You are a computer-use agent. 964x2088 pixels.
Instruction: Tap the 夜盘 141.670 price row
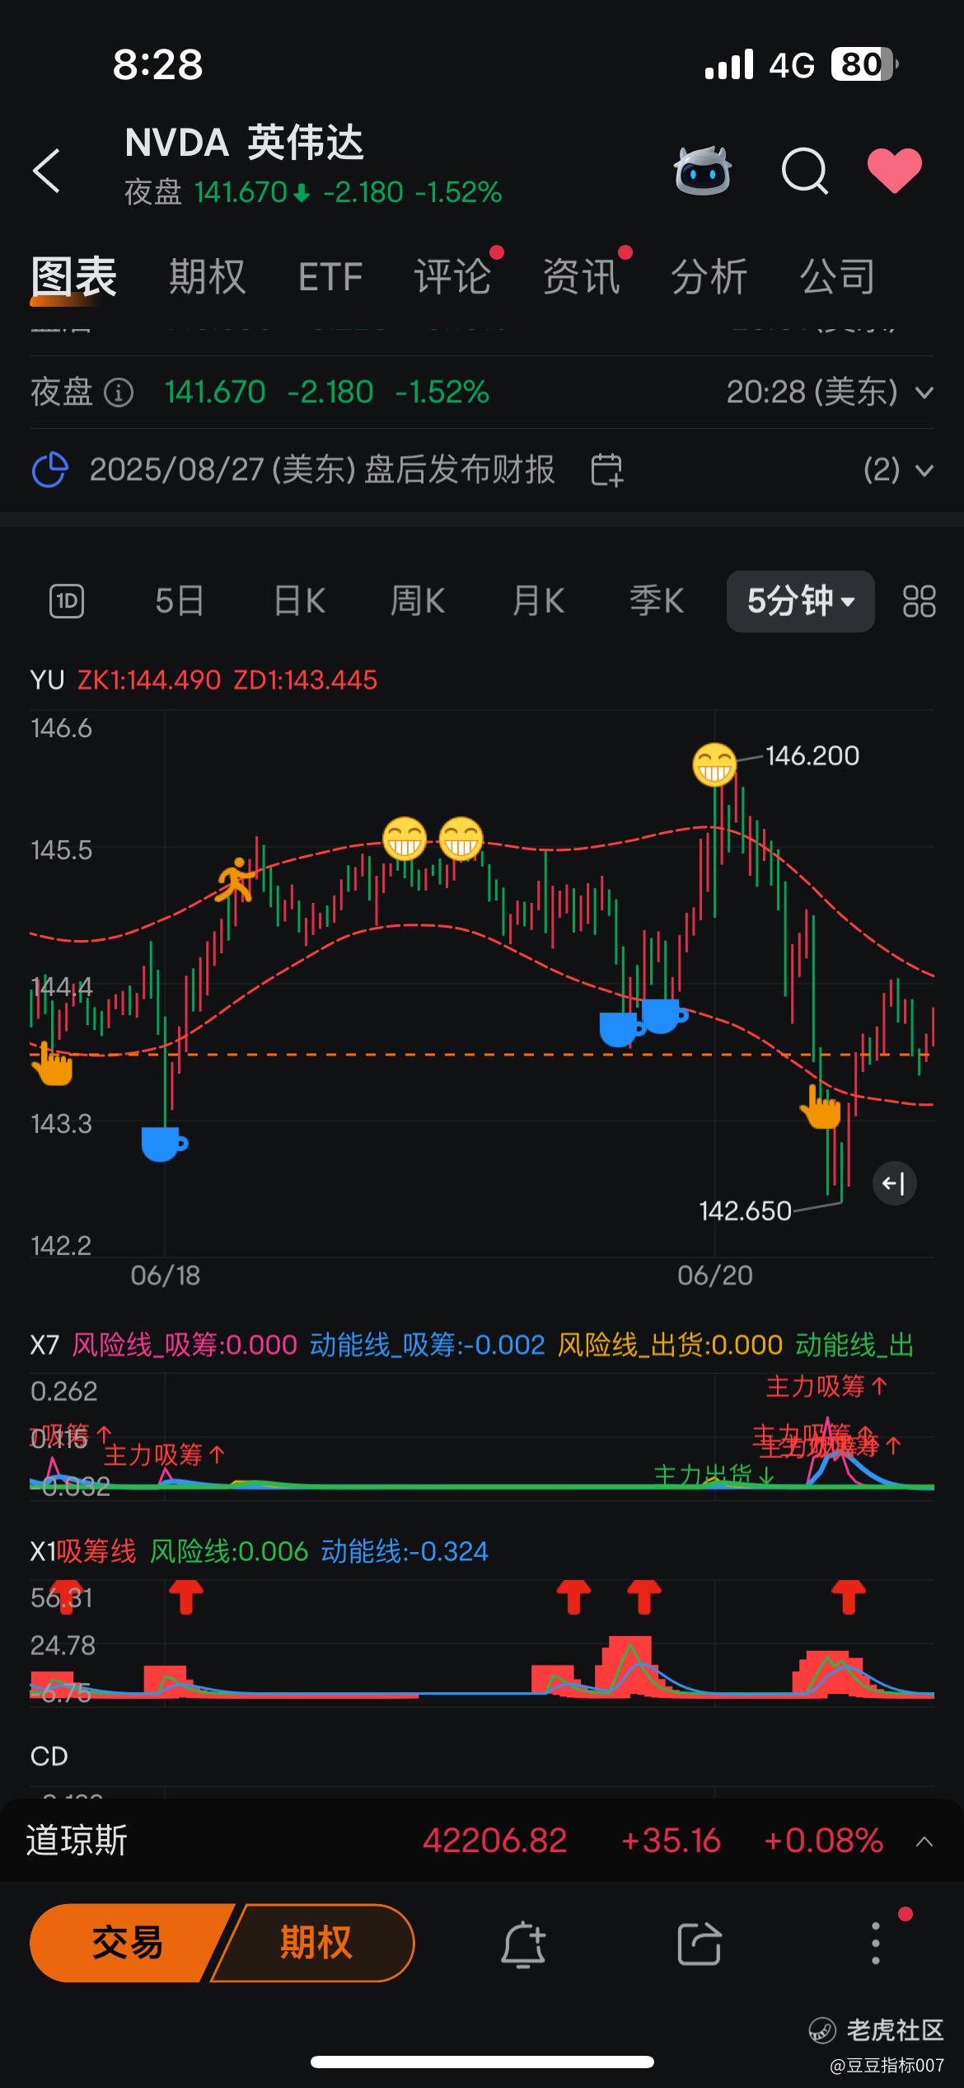point(482,393)
